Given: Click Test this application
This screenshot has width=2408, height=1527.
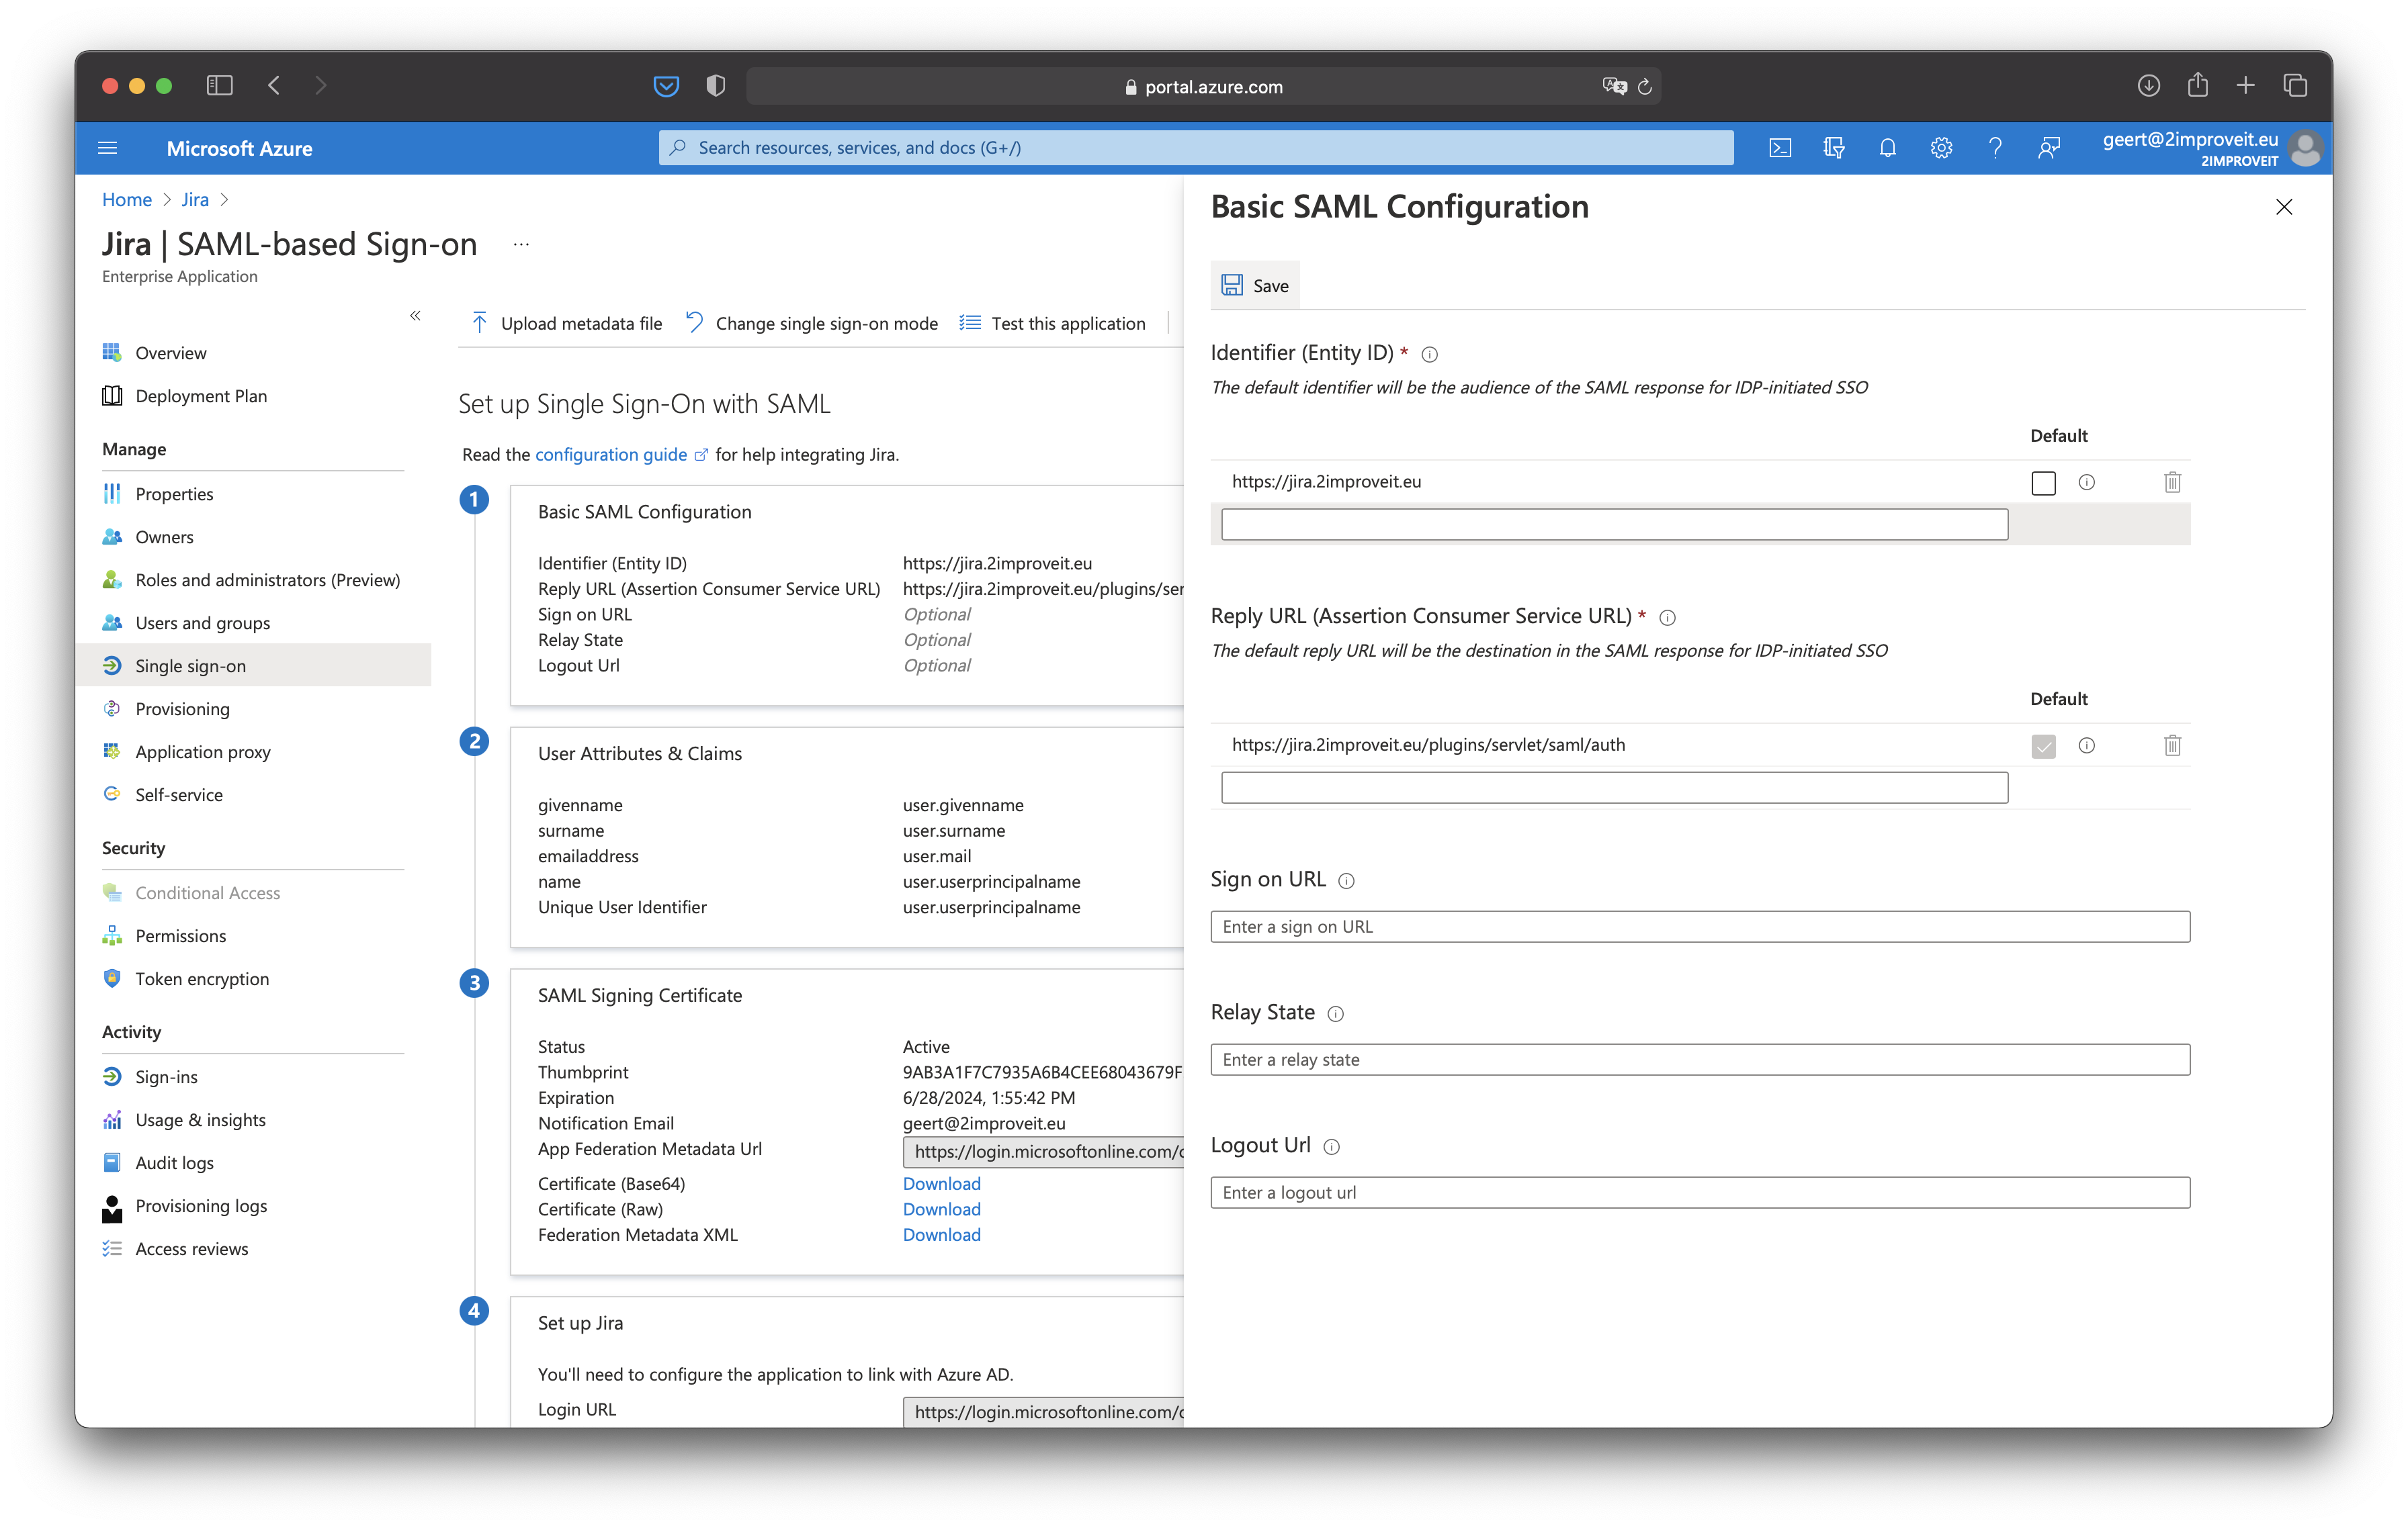Looking at the screenshot, I should [x=1052, y=323].
